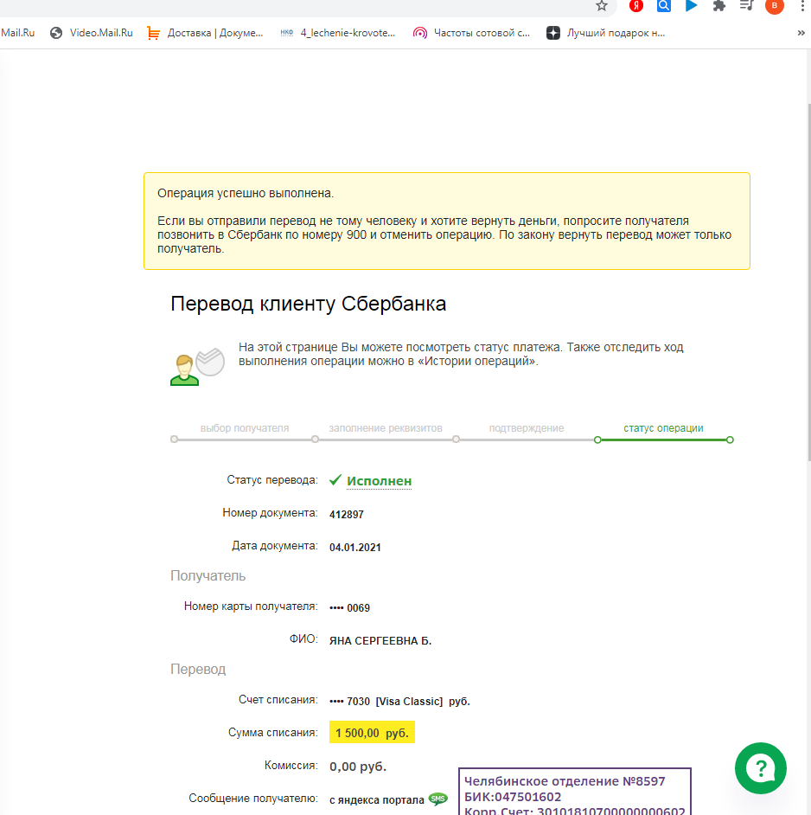Open the 4_lechenie-krovote... bookmark

click(338, 33)
